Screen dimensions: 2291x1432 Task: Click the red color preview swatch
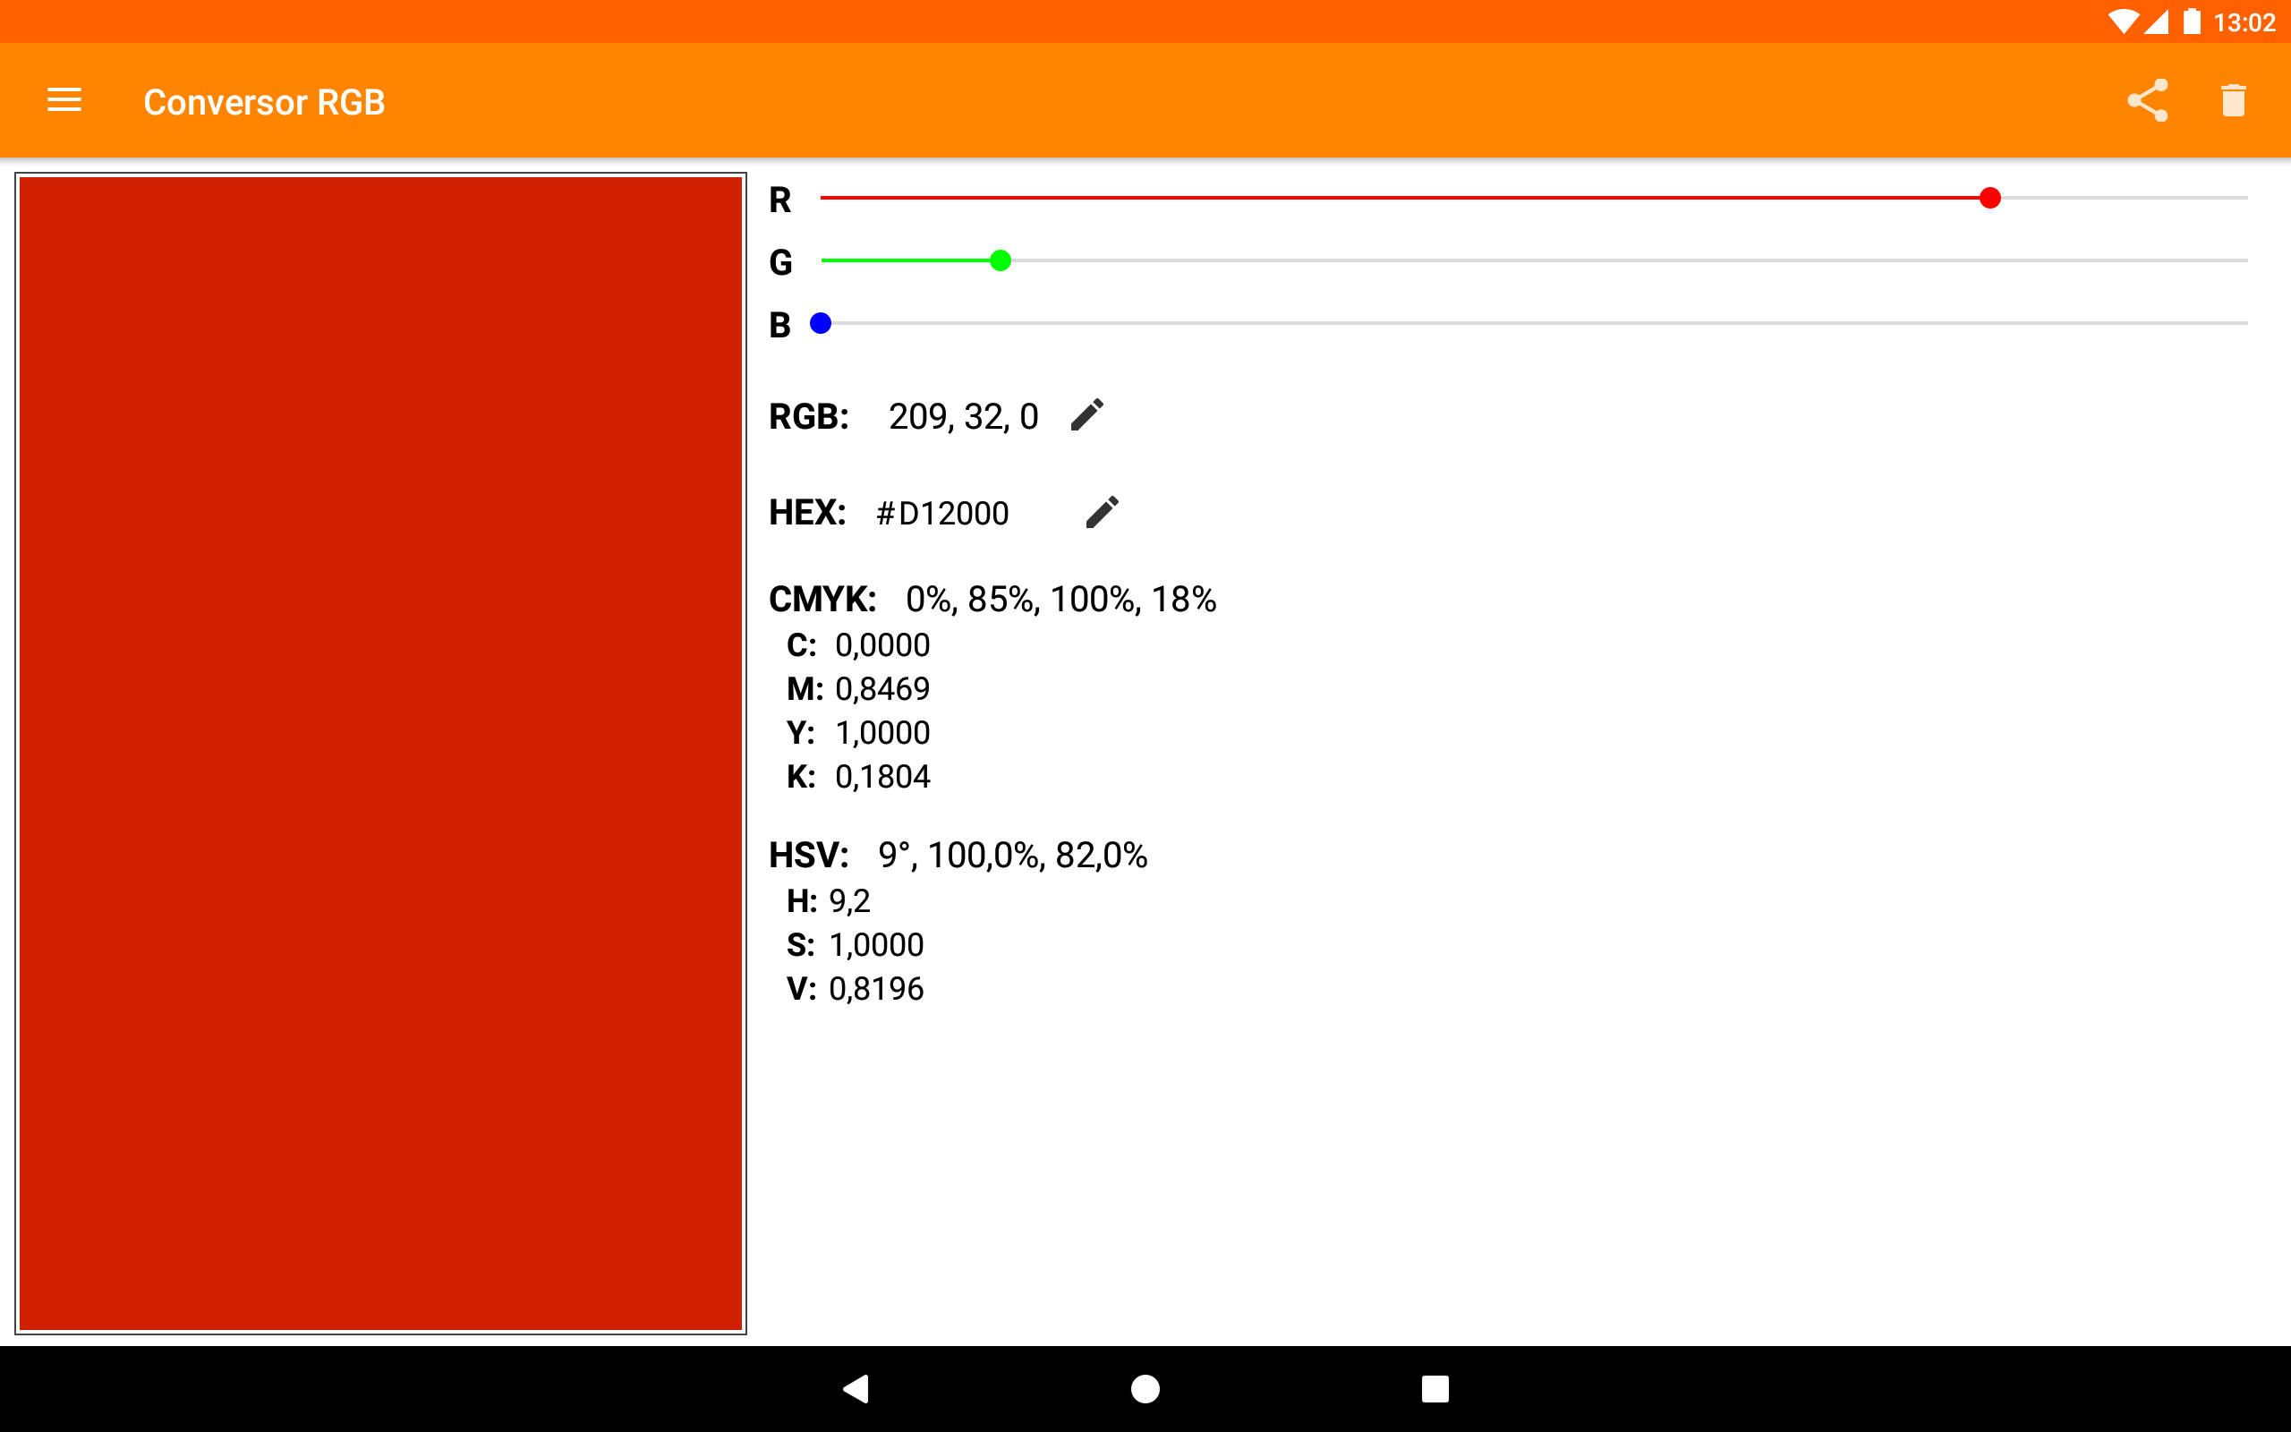pyautogui.click(x=380, y=754)
